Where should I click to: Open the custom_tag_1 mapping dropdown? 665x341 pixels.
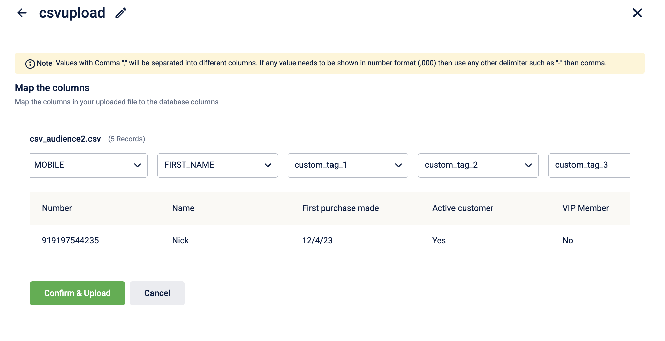coord(348,165)
